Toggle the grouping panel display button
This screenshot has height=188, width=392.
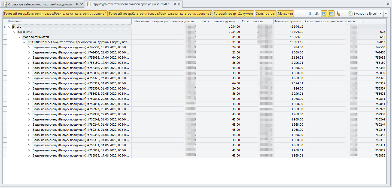coord(331,14)
